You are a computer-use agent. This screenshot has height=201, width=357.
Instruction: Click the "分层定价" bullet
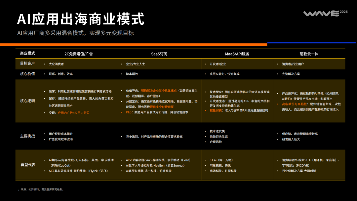pos(162,104)
